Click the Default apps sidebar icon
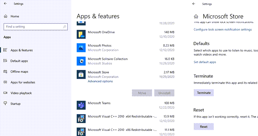The height and width of the screenshot is (136, 258). (x=5, y=61)
